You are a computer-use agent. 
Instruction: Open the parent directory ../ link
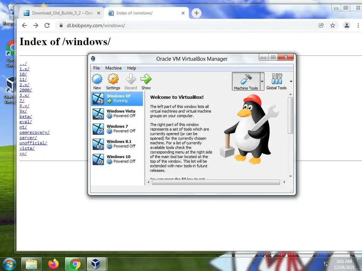(x=23, y=64)
